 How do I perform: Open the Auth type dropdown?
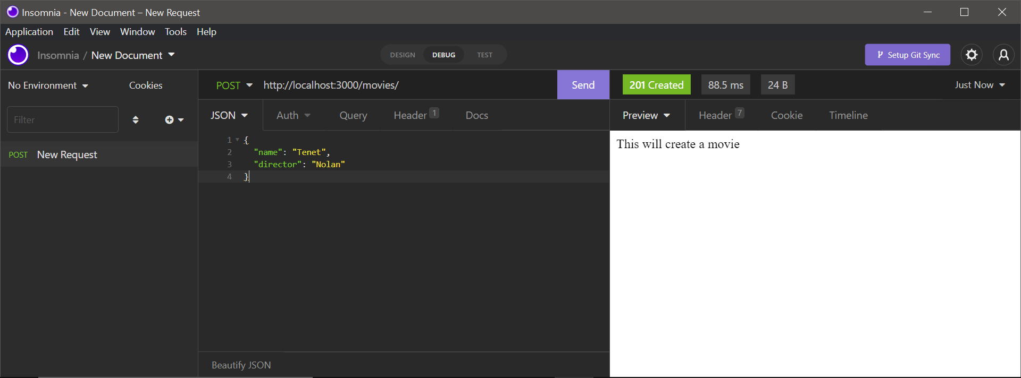(x=293, y=115)
